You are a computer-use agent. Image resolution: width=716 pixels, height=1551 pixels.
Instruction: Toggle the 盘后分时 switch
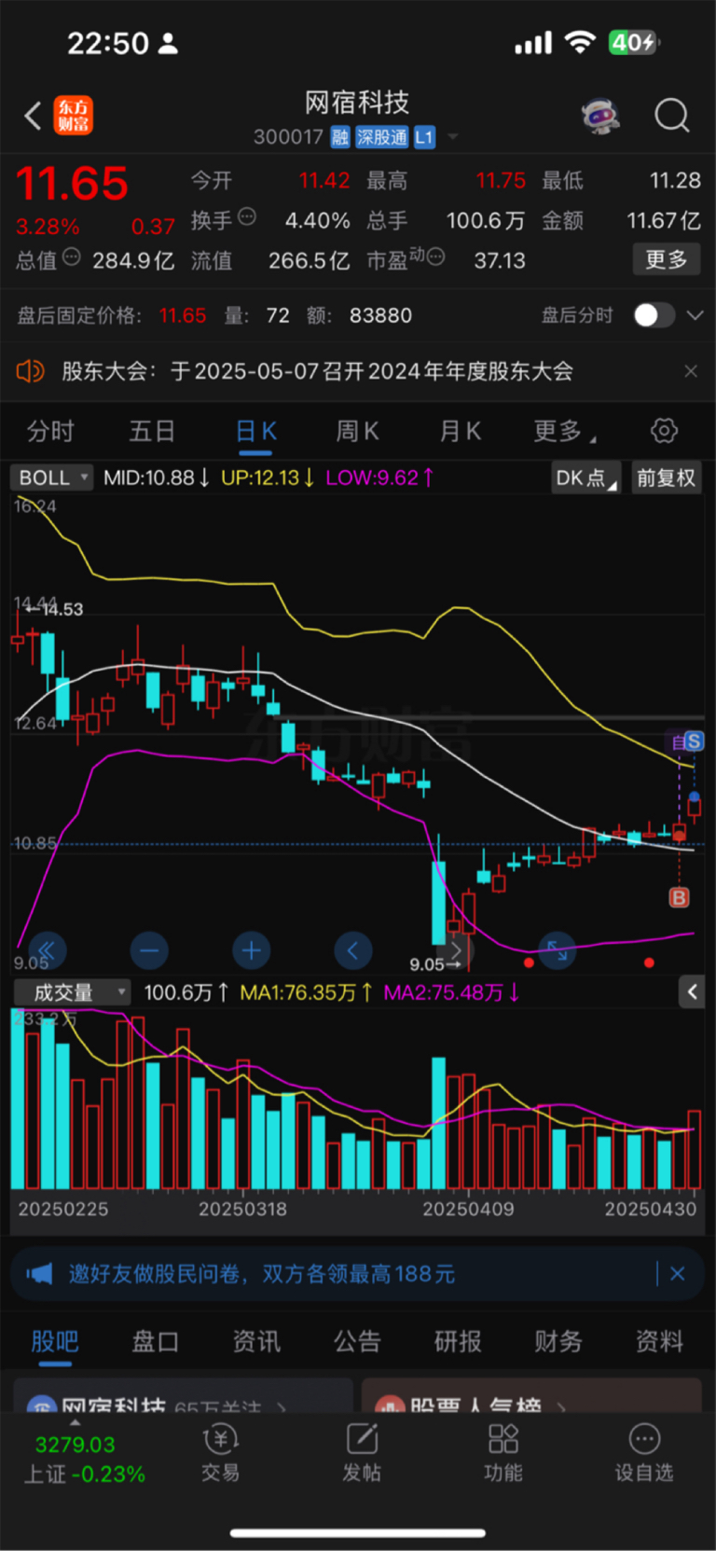(x=654, y=315)
